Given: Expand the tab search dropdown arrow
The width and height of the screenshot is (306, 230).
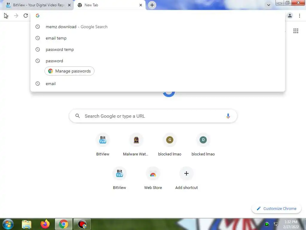Looking at the screenshot, I should 269,5.
